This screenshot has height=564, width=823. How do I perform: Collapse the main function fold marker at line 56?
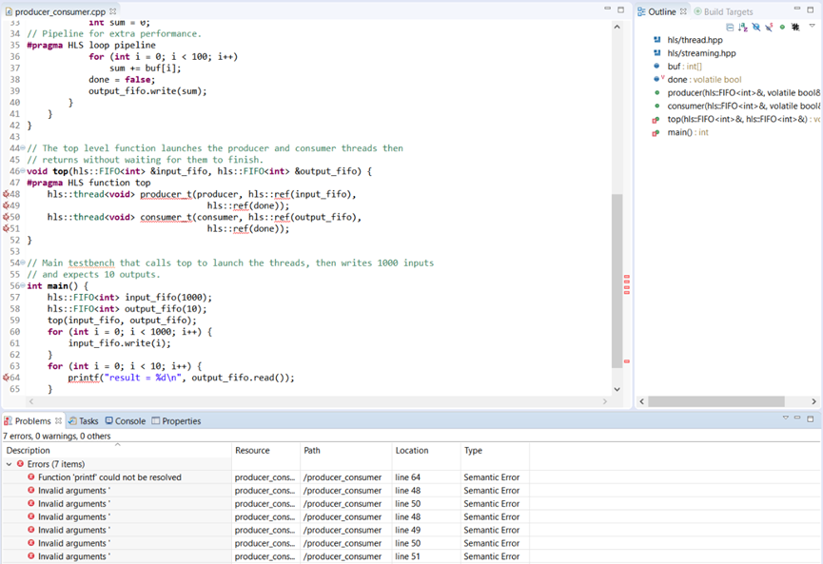click(23, 286)
